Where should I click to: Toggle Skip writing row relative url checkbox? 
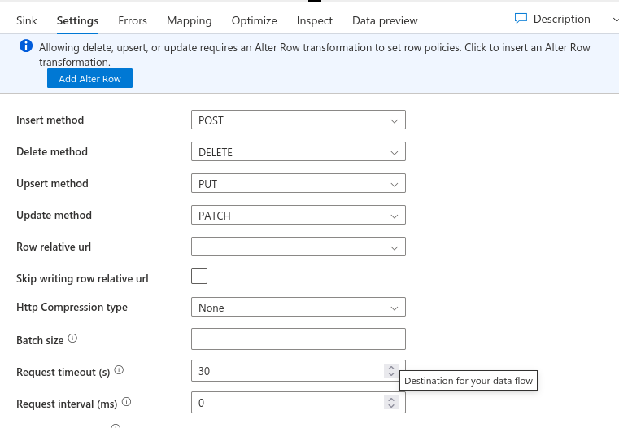199,276
